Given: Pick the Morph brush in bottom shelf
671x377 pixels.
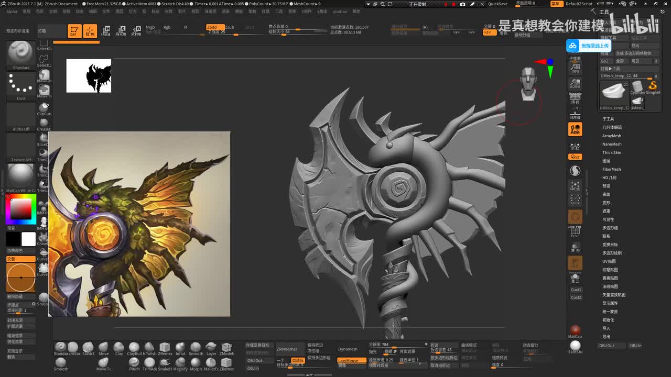Looking at the screenshot, I should [x=196, y=364].
